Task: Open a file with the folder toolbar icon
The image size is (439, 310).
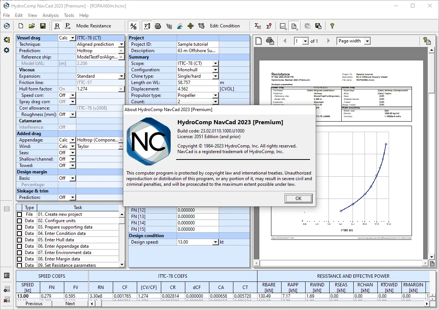Action: point(32,26)
